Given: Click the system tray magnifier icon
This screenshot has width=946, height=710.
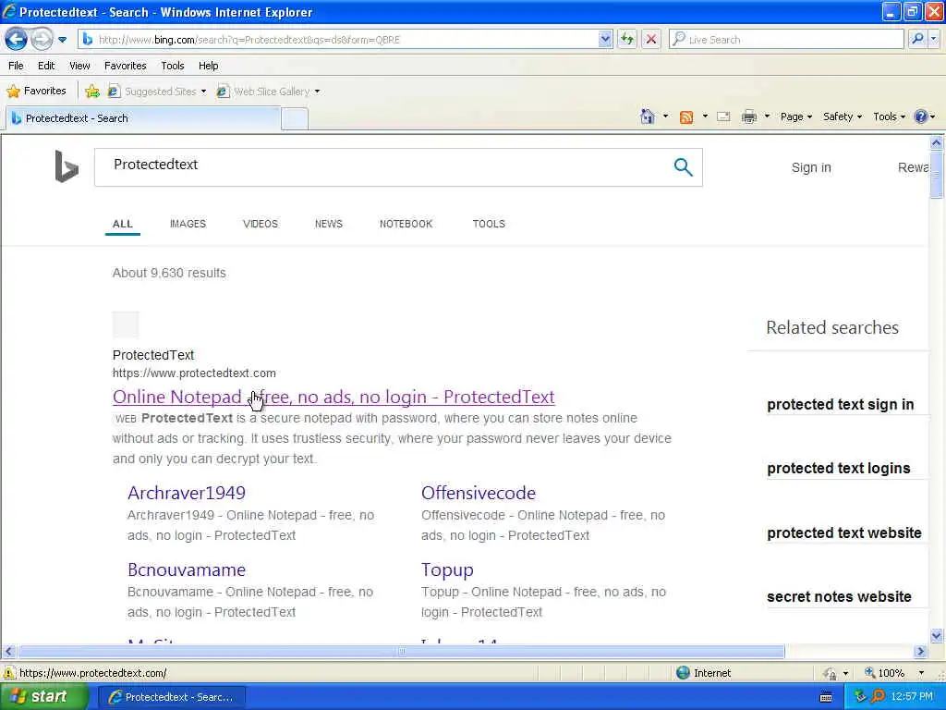Looking at the screenshot, I should coord(879,697).
